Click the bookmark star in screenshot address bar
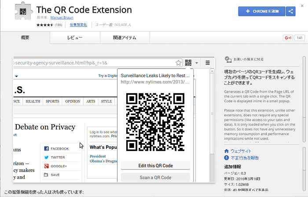Viewport: 308px width, 197px height. point(178,63)
